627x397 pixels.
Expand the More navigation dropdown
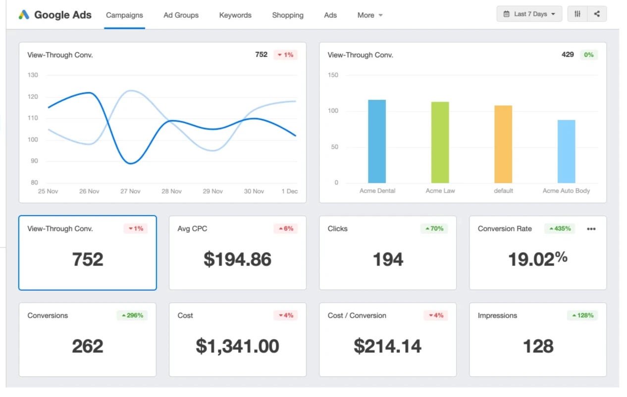[x=370, y=15]
